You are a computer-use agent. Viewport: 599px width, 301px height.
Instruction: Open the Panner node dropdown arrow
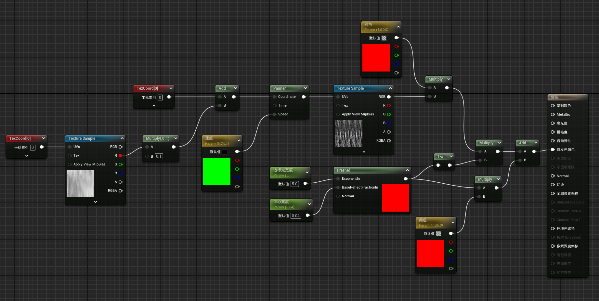coord(306,88)
